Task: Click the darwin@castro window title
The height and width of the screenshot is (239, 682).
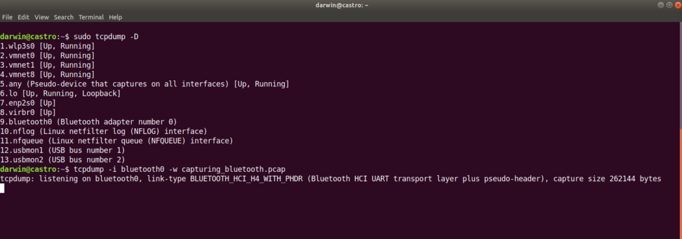Action: [x=342, y=5]
